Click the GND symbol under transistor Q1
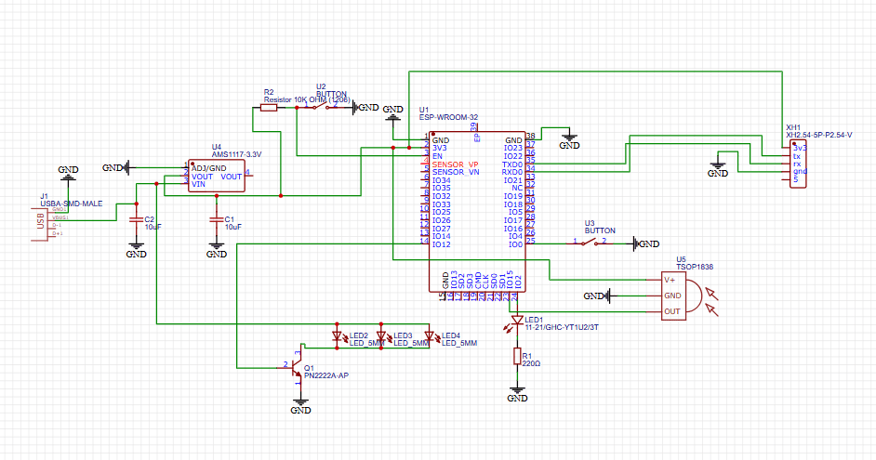Image resolution: width=876 pixels, height=460 pixels. coord(300,406)
